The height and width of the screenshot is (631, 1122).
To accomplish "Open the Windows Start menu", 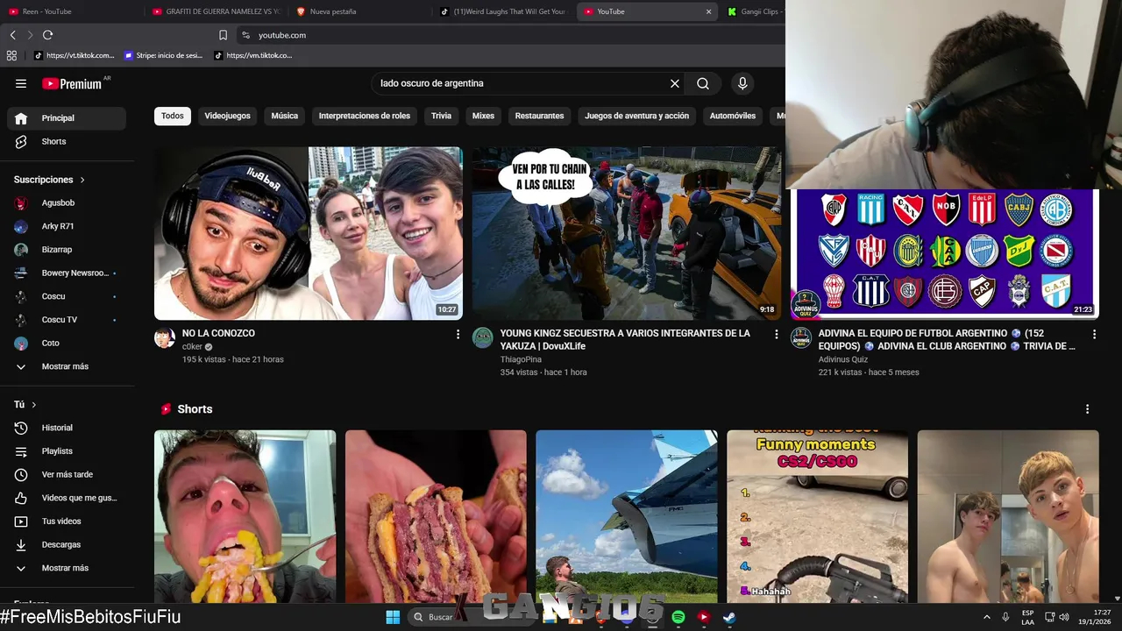I will [393, 617].
